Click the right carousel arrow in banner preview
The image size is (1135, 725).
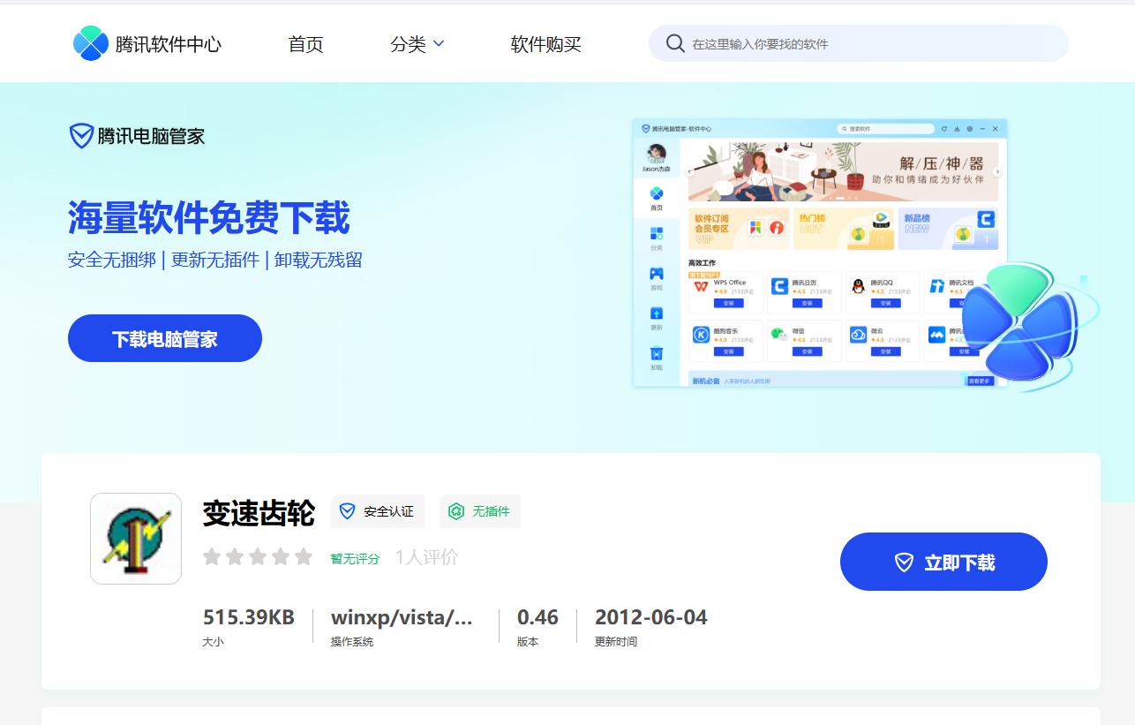coord(997,172)
